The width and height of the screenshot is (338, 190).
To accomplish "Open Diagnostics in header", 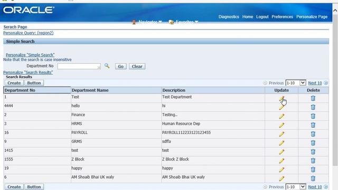I will coord(229,17).
